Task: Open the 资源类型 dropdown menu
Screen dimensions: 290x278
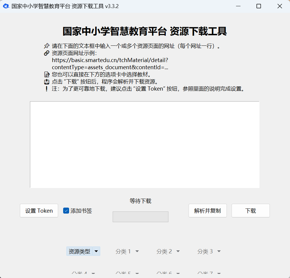Action: pyautogui.click(x=79, y=251)
